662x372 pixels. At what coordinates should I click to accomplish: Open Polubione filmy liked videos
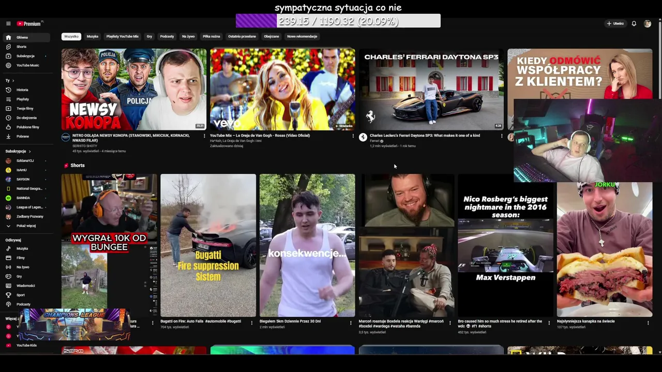(26, 127)
